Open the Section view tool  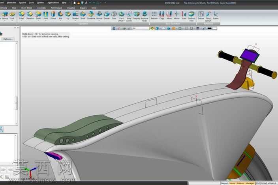pos(192,17)
